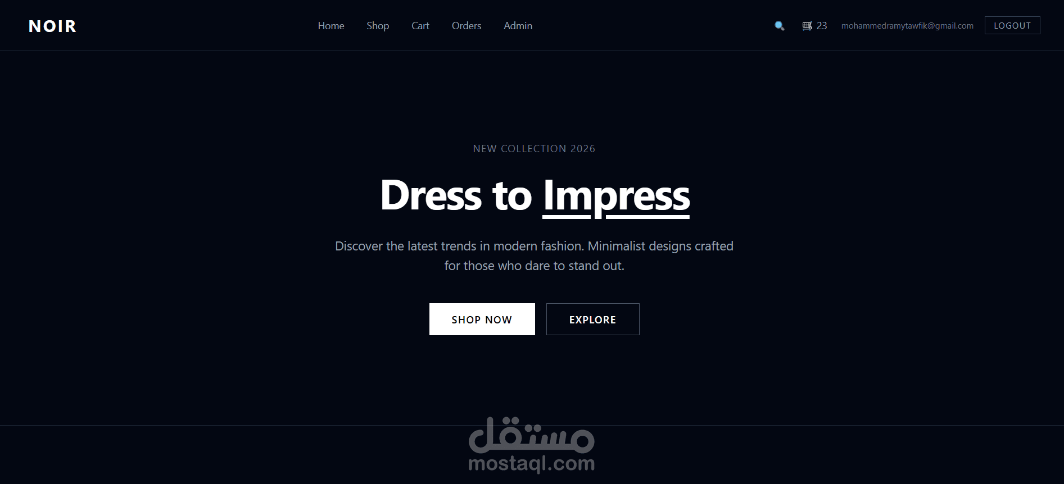Click the 'Dress to' headline text
This screenshot has height=484, width=1064.
(456, 195)
